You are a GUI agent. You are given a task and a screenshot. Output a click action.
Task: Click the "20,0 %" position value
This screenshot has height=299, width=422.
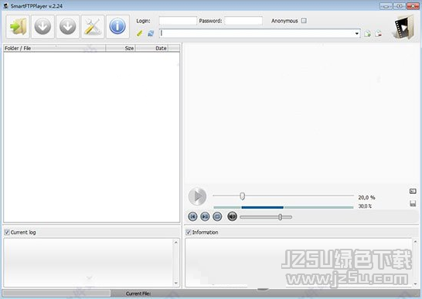[366, 198]
